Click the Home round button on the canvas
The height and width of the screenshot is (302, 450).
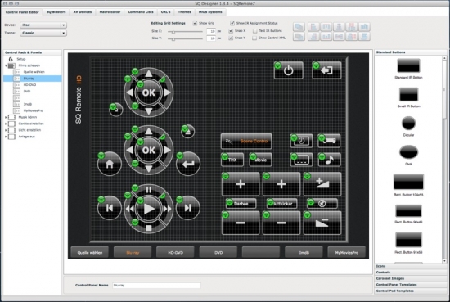(x=110, y=164)
